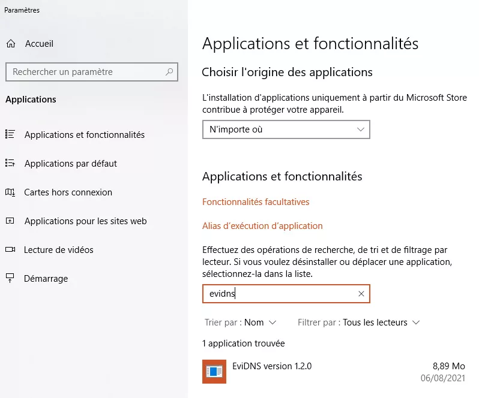Click the Lecture de vidéos camera icon

coord(10,250)
